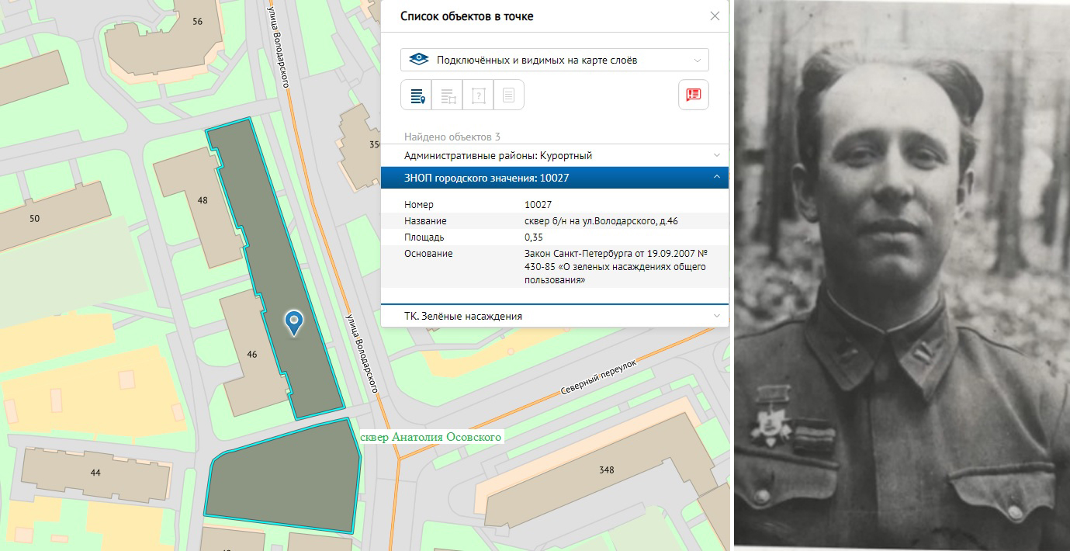The height and width of the screenshot is (551, 1070).
Task: Click the portrait photograph of the officer
Action: point(901,275)
